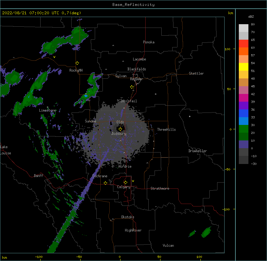The image size is (267, 261).
Task: Click the white caret marker west of Okotoks
Action: click(x=113, y=219)
